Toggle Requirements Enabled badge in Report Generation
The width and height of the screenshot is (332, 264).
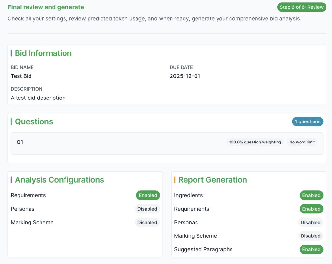tap(311, 209)
